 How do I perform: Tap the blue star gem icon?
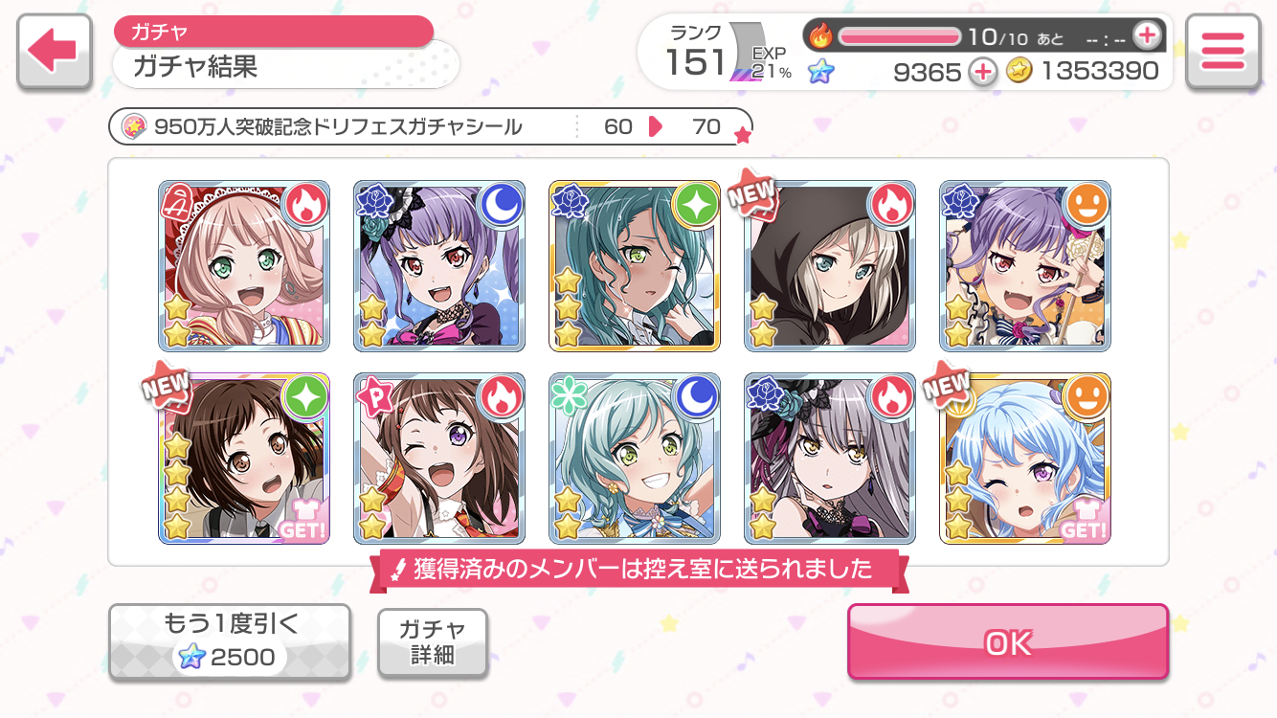pyautogui.click(x=820, y=71)
